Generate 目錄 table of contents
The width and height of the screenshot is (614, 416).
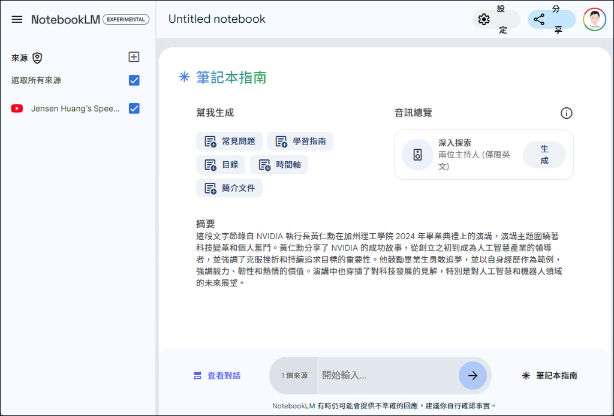(221, 165)
